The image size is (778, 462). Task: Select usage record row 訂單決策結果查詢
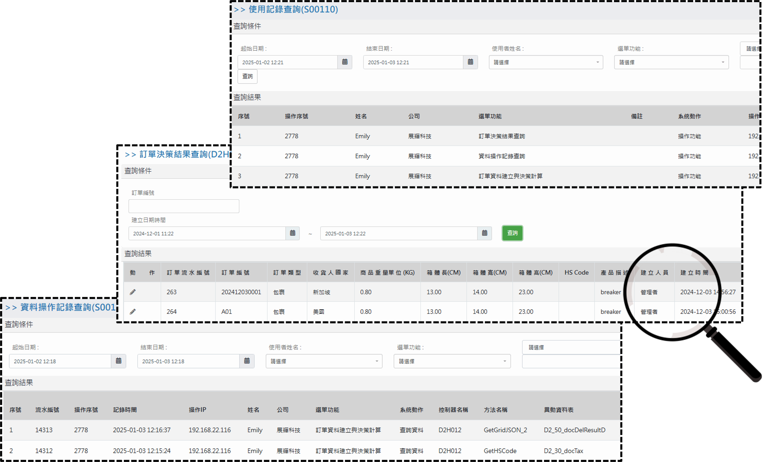(x=501, y=136)
